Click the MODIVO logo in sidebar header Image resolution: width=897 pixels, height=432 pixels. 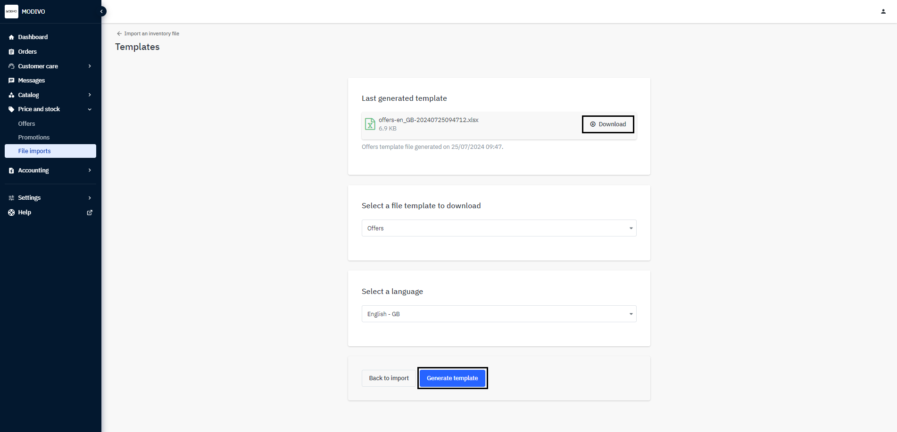coord(11,11)
